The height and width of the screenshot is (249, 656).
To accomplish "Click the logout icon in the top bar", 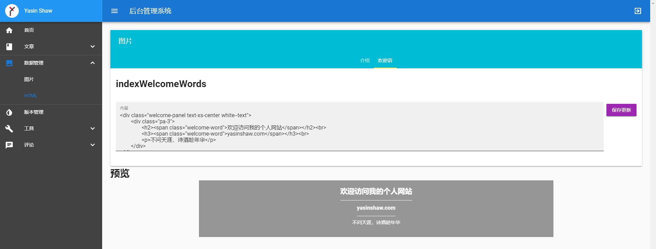I will click(638, 11).
